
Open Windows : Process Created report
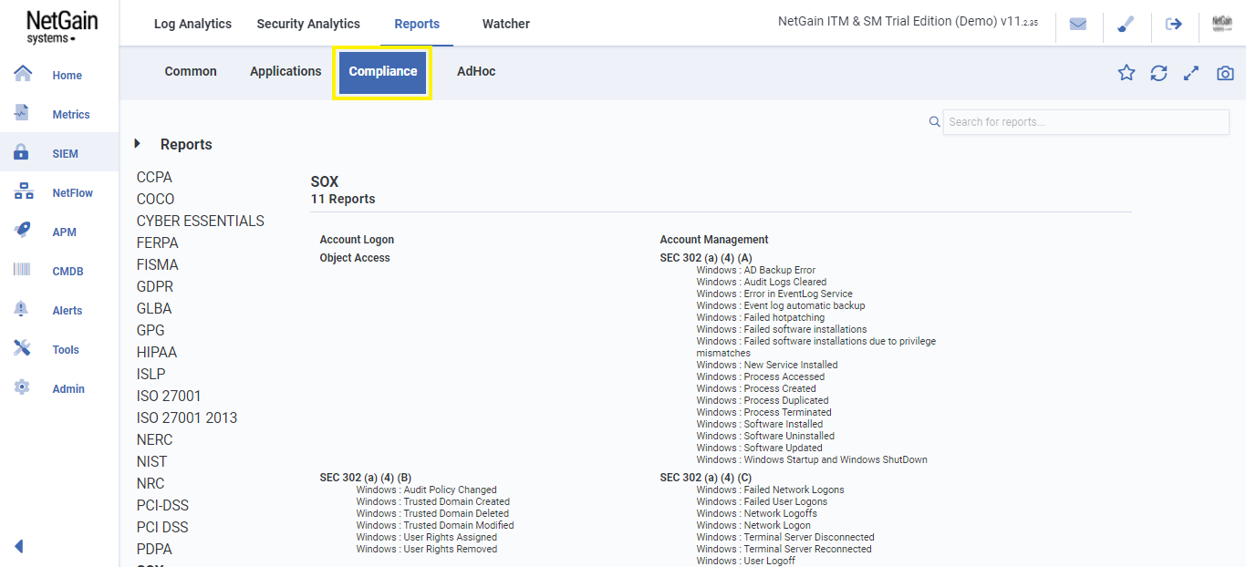756,388
